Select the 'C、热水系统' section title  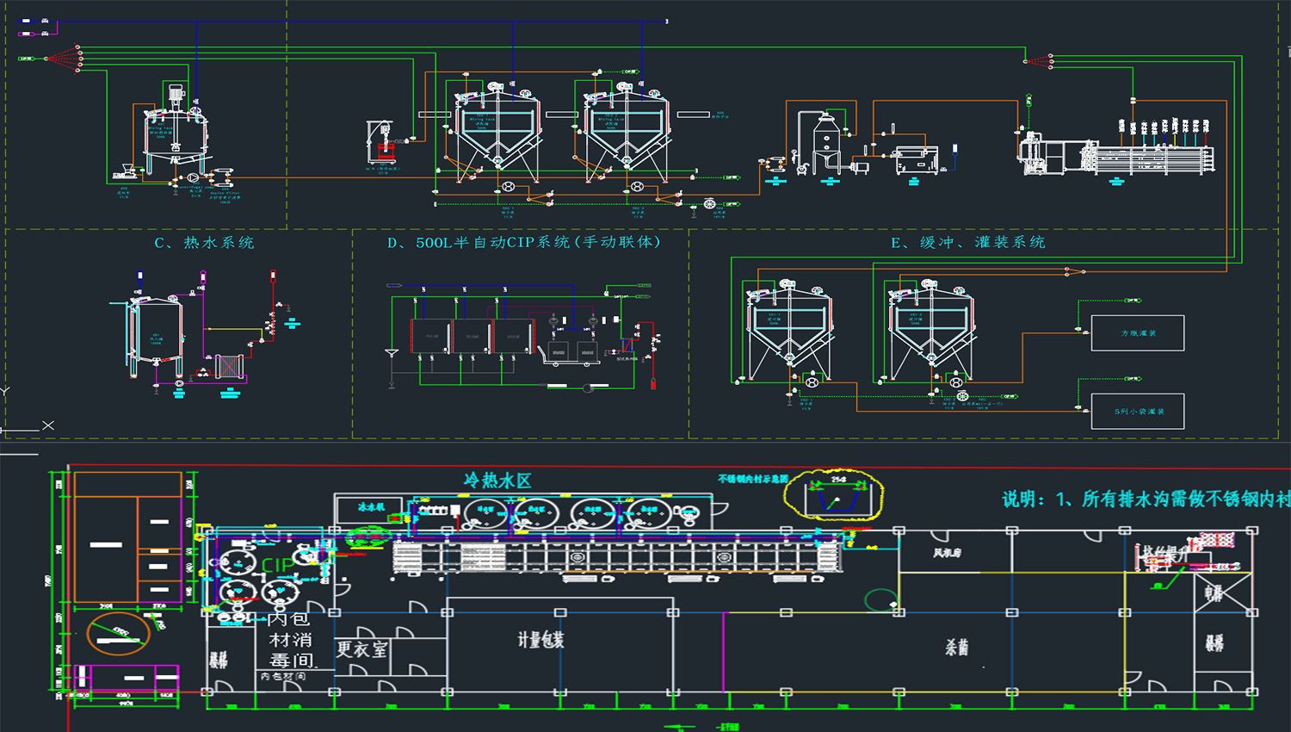[x=204, y=243]
